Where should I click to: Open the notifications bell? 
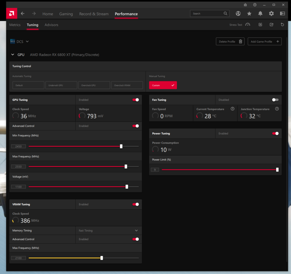tap(260, 14)
